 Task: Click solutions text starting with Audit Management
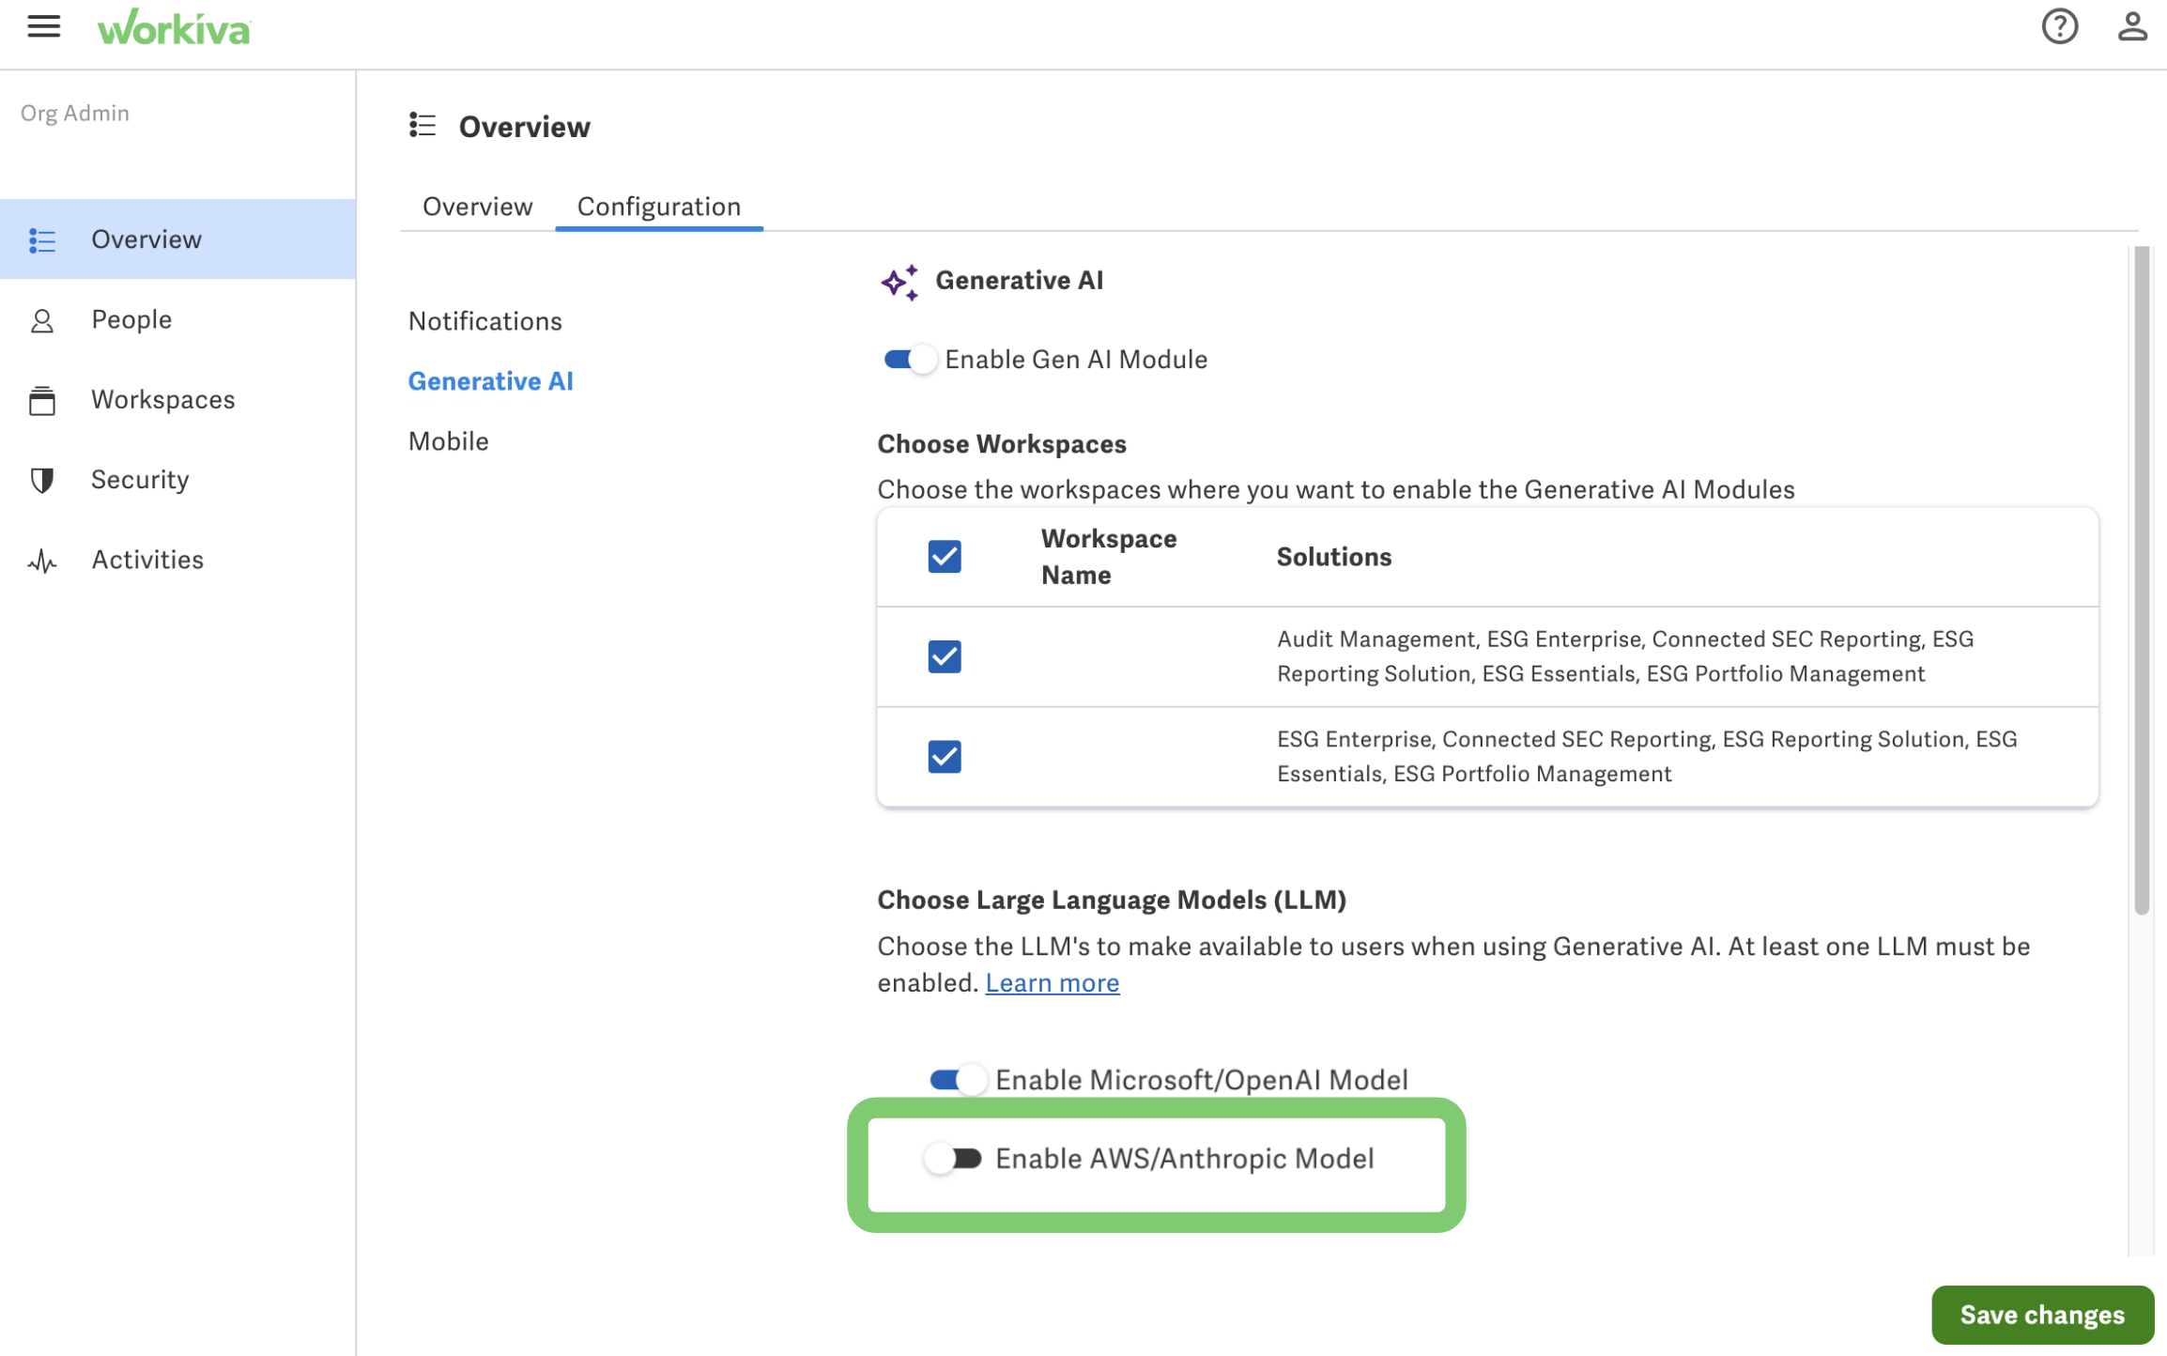[x=1625, y=656]
